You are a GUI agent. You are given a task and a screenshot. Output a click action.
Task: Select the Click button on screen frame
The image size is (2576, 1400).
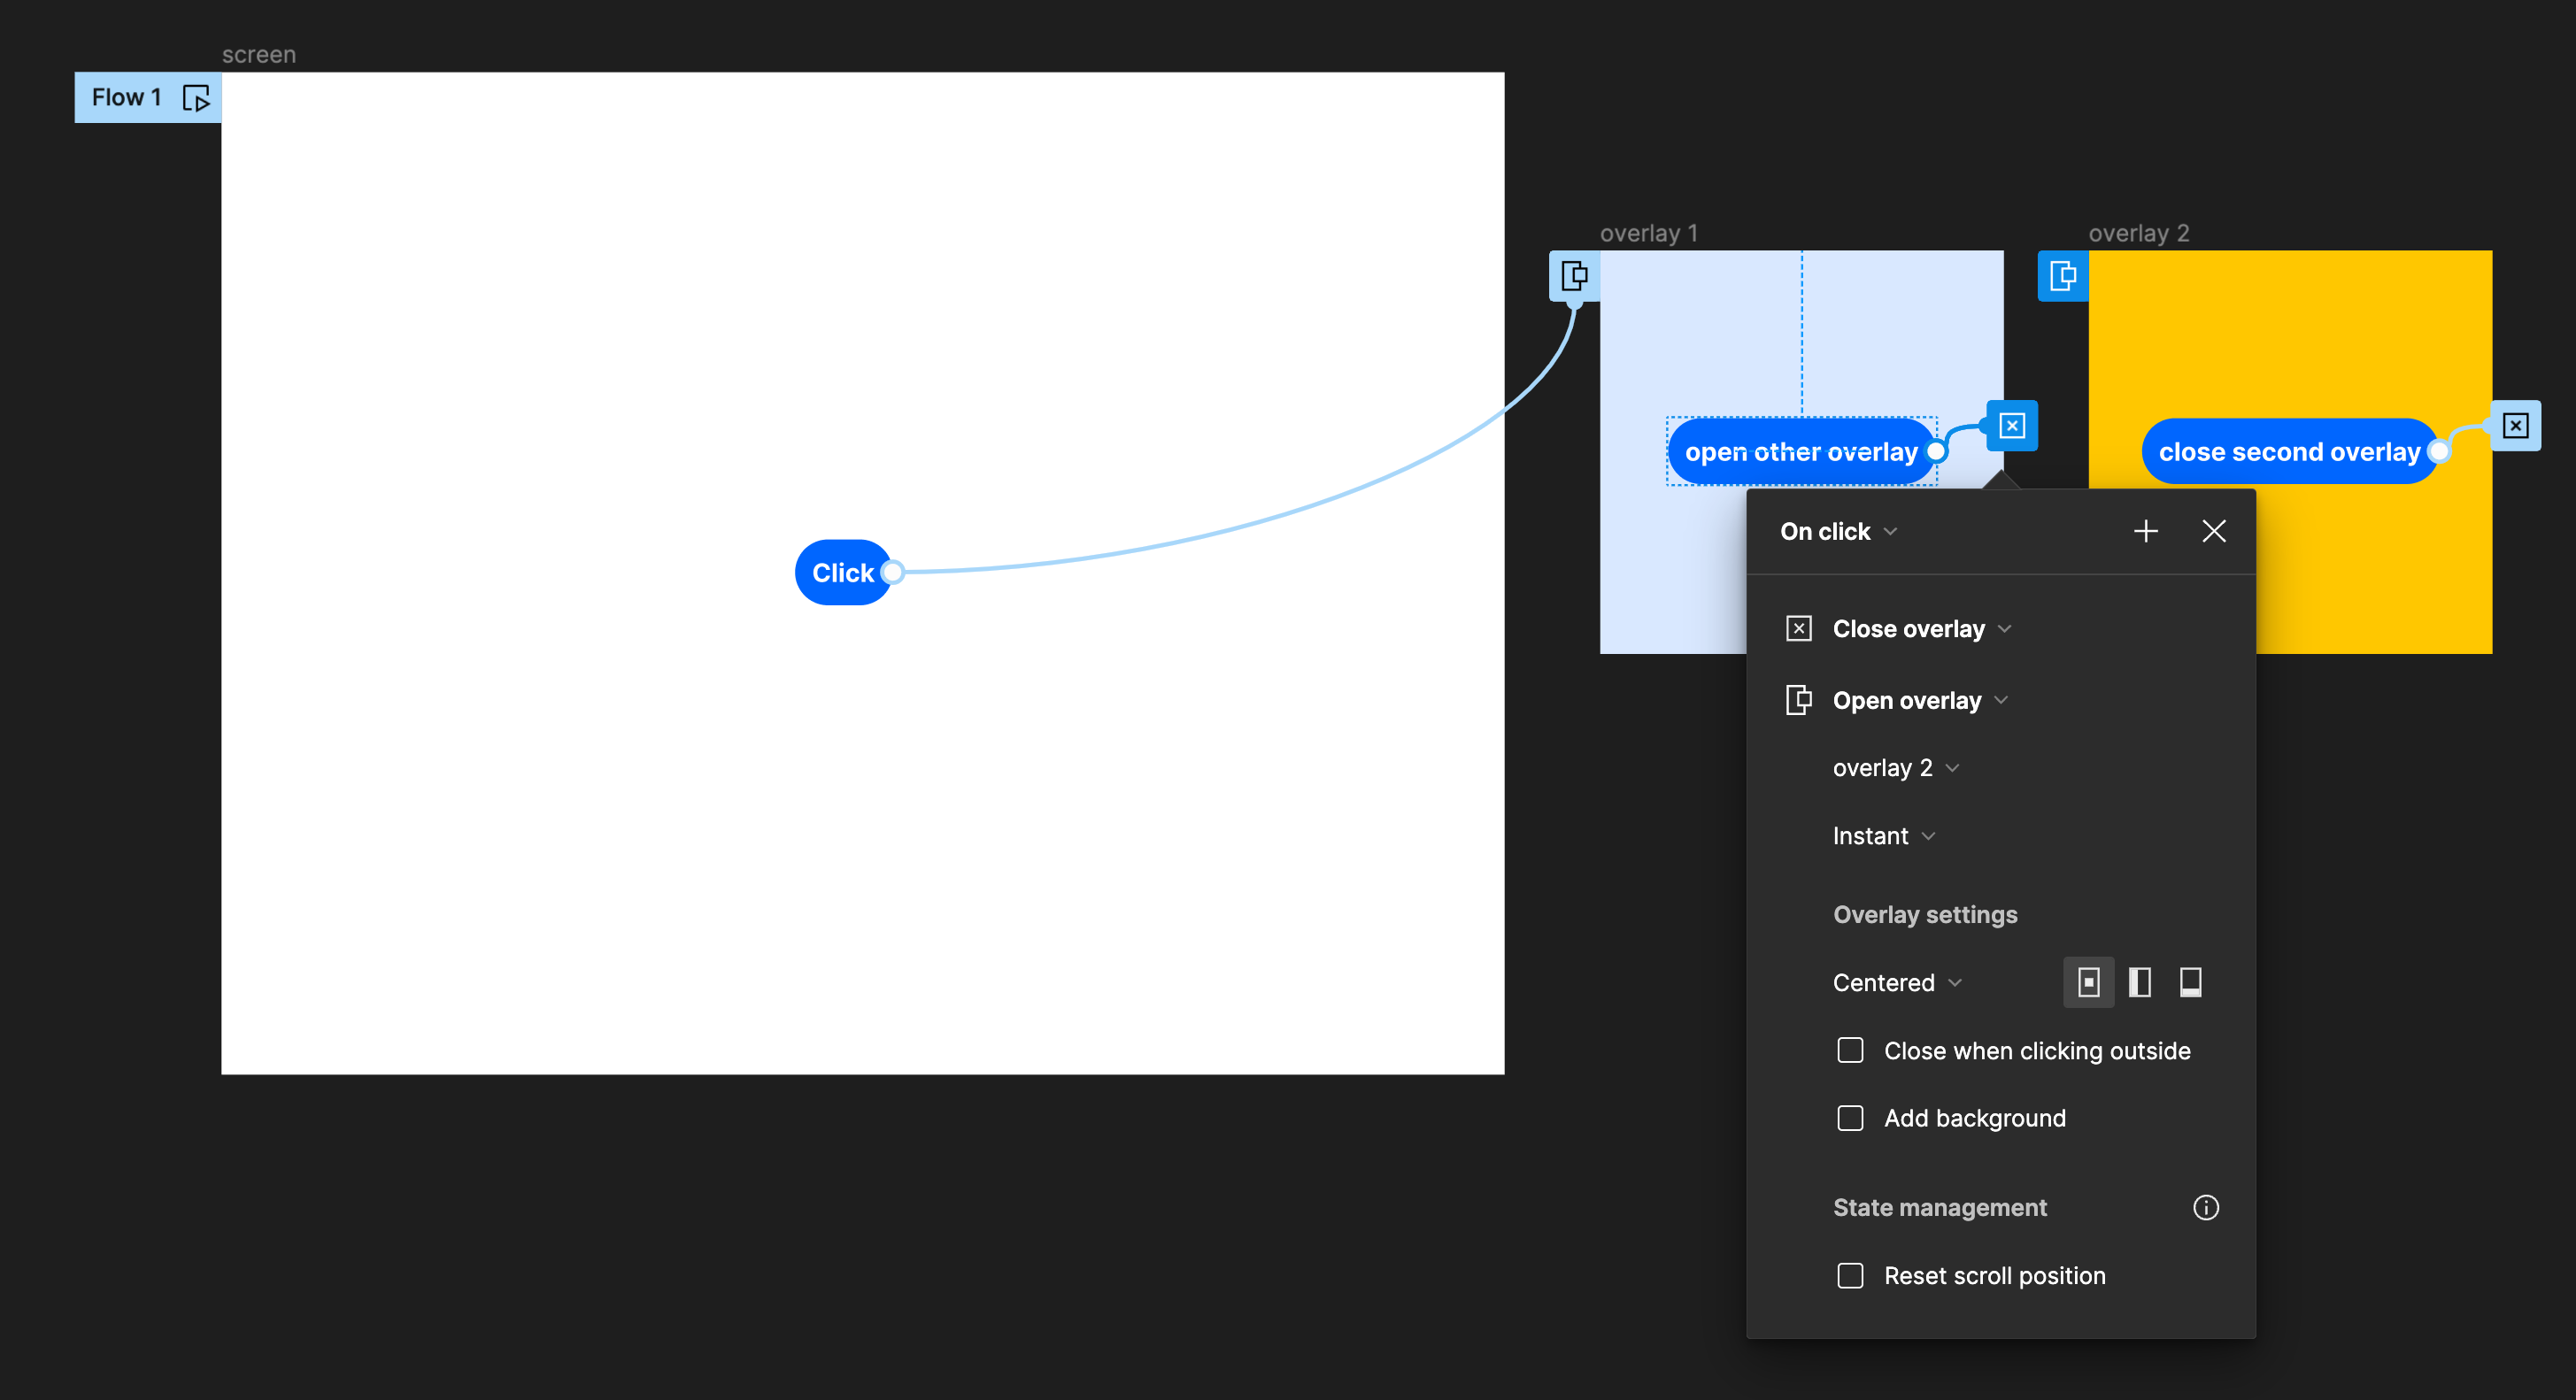842,572
